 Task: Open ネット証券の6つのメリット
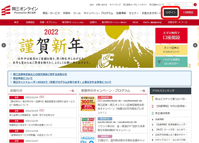171,50
